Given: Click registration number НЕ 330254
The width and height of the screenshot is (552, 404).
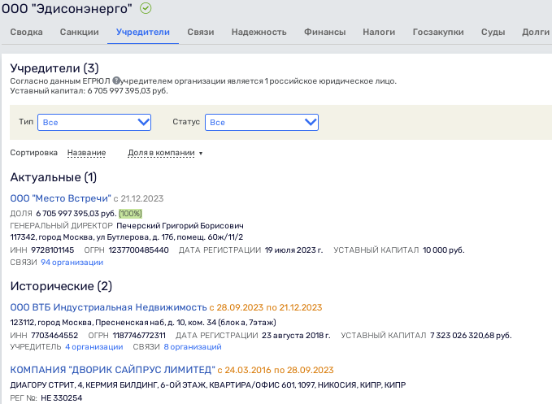Looking at the screenshot, I should (x=62, y=398).
